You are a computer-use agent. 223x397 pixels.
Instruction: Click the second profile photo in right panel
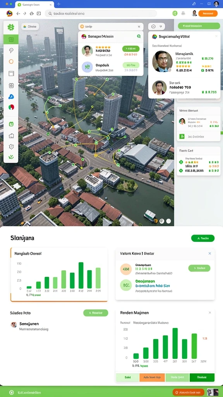(159, 88)
